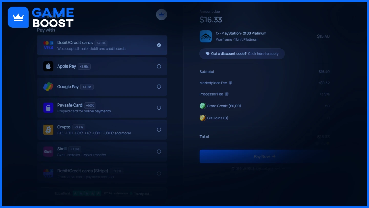
Task: Click the card icon for Debit/Credit cards (Stripe)
Action: click(48, 174)
